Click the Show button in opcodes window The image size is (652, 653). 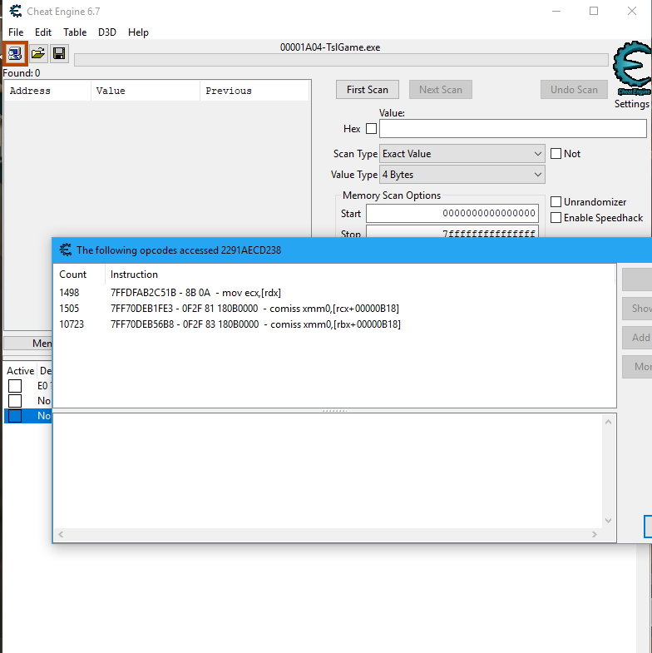637,309
